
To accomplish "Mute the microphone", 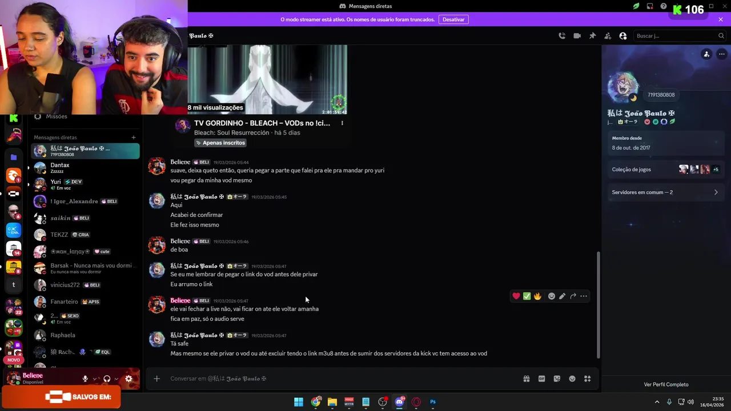I will 85,378.
